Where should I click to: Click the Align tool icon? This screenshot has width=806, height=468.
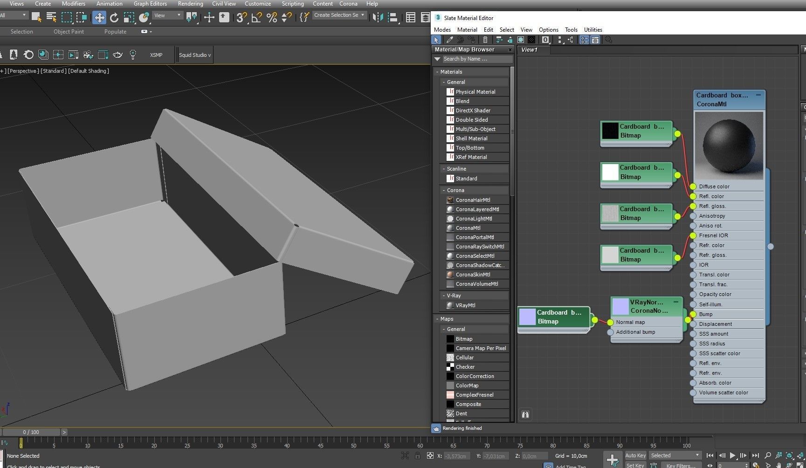pos(393,17)
